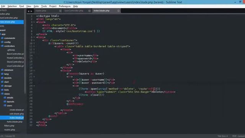Click the 'Delete' button text on line 26
Image resolution: width=245 pixels, height=138 pixels.
pos(157,92)
